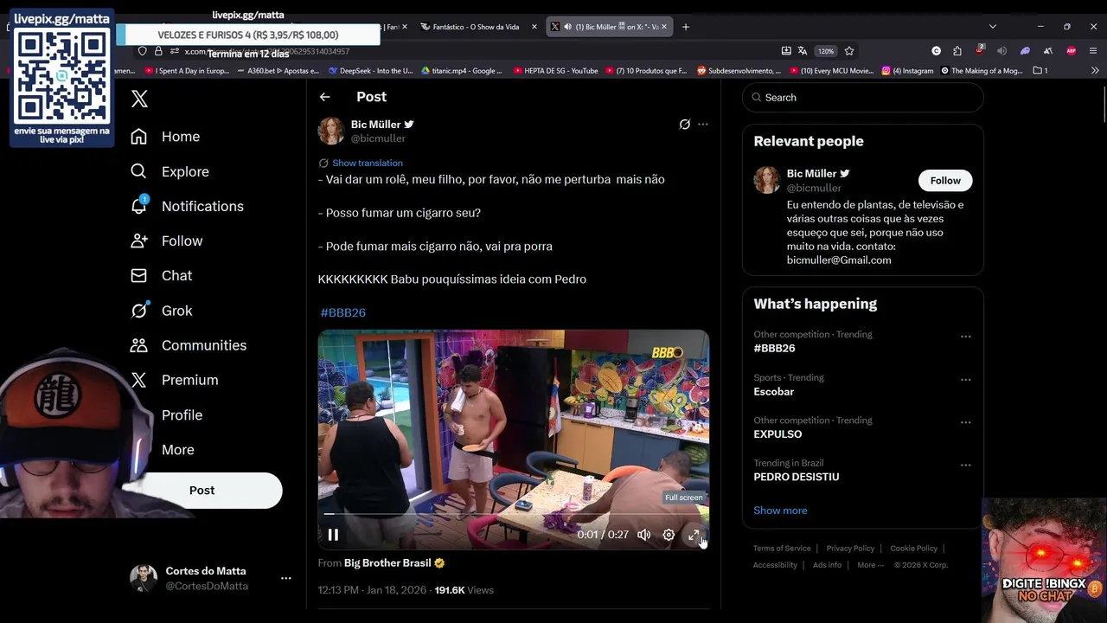
Task: Open the bookmarks folder icon
Action: click(1040, 71)
